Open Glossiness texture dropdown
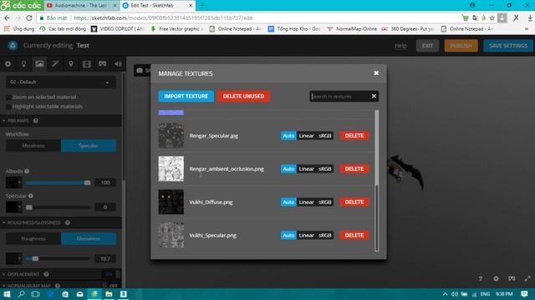The height and width of the screenshot is (300, 535). (13, 258)
